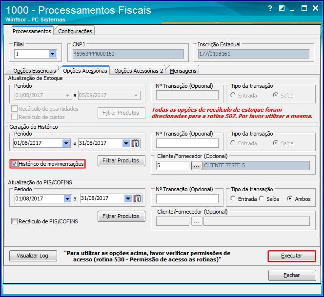The height and width of the screenshot is (297, 324).
Task: Click the red rotina 507 warning text
Action: click(232, 113)
